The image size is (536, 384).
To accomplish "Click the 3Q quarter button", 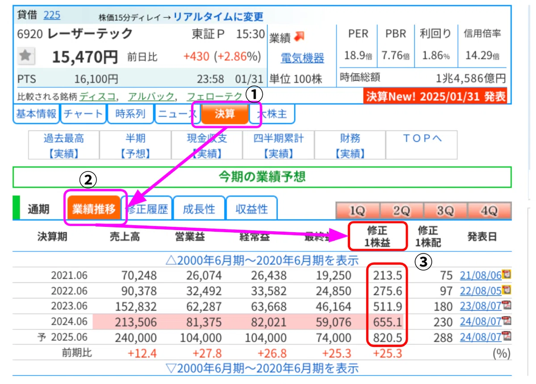I will [x=445, y=211].
